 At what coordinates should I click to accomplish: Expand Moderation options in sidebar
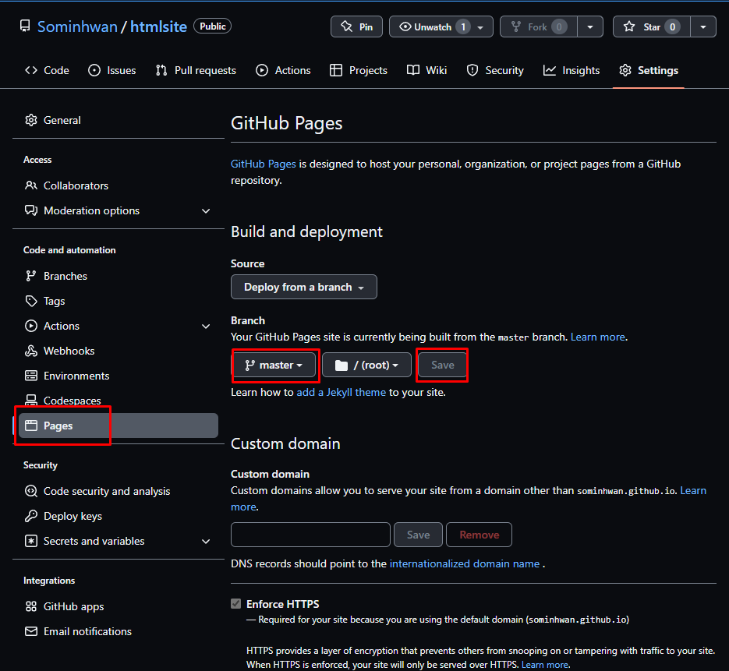(206, 211)
